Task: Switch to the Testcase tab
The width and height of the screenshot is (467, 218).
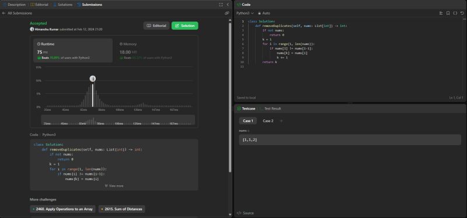Action: [246, 108]
